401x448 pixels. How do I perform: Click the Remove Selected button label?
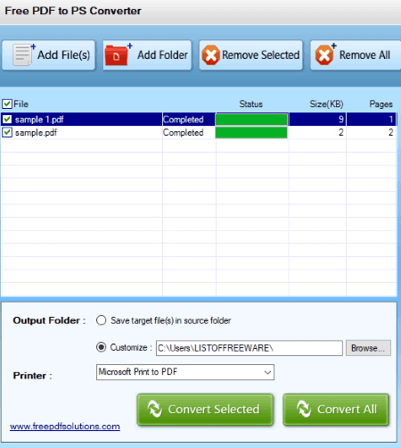[x=261, y=55]
